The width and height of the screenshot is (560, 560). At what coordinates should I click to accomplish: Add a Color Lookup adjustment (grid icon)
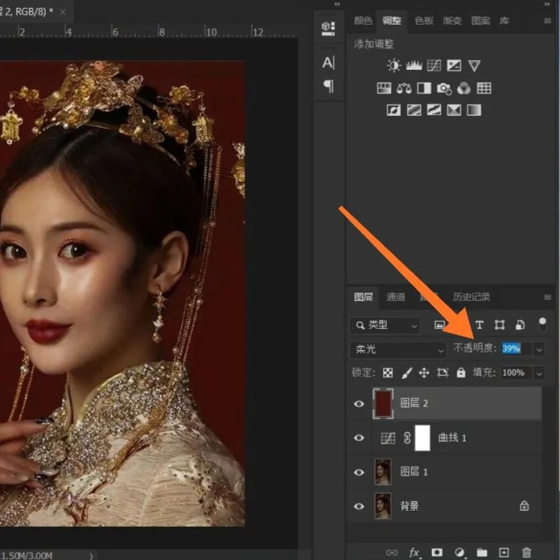point(484,88)
